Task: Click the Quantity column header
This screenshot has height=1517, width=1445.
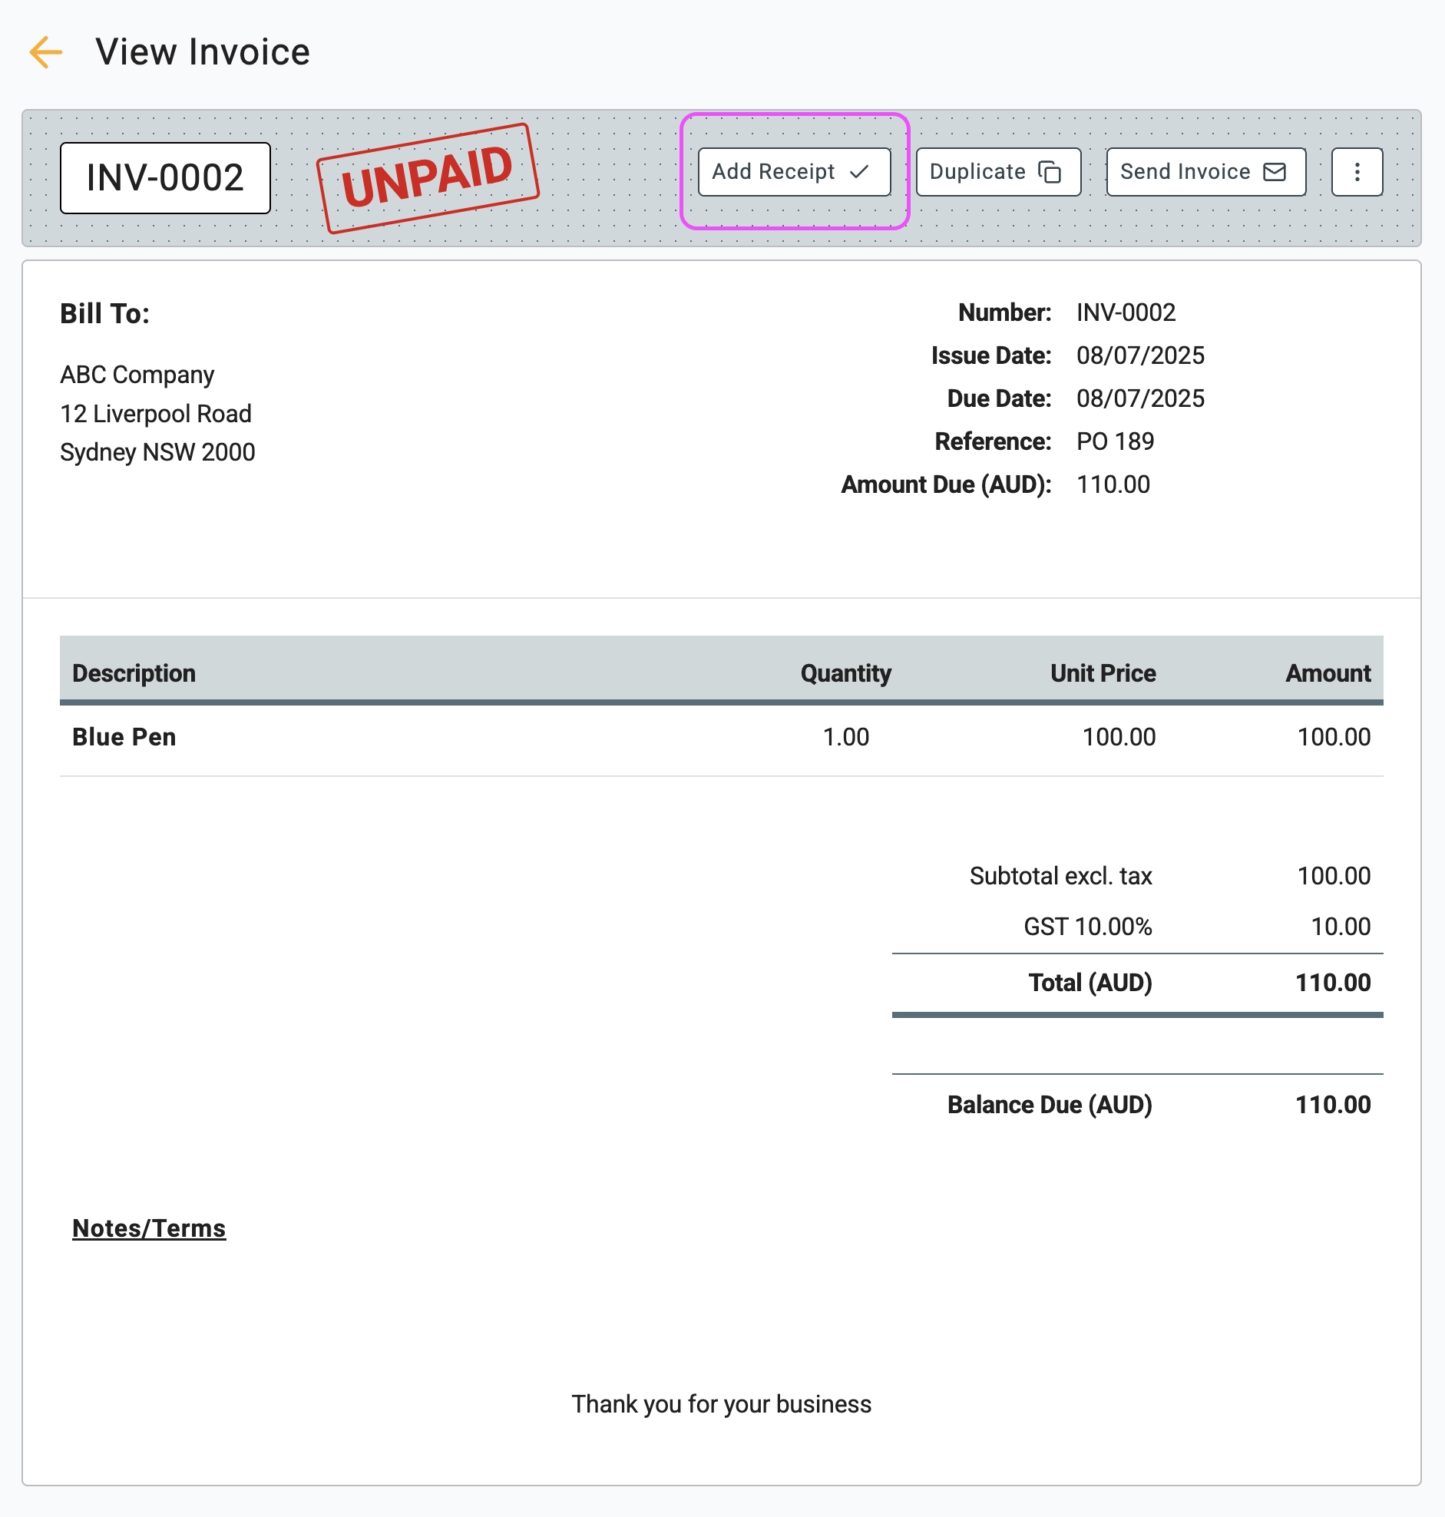Action: (845, 673)
